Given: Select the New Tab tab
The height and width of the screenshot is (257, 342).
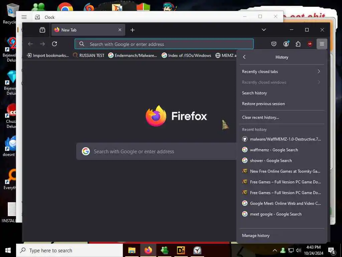Looking at the screenshot, I should pyautogui.click(x=88, y=30).
